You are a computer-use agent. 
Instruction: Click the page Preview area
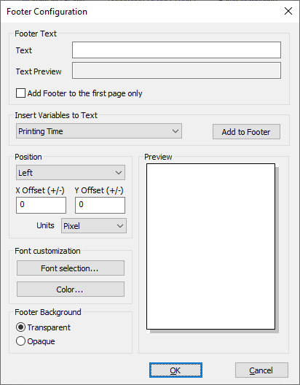pos(210,246)
